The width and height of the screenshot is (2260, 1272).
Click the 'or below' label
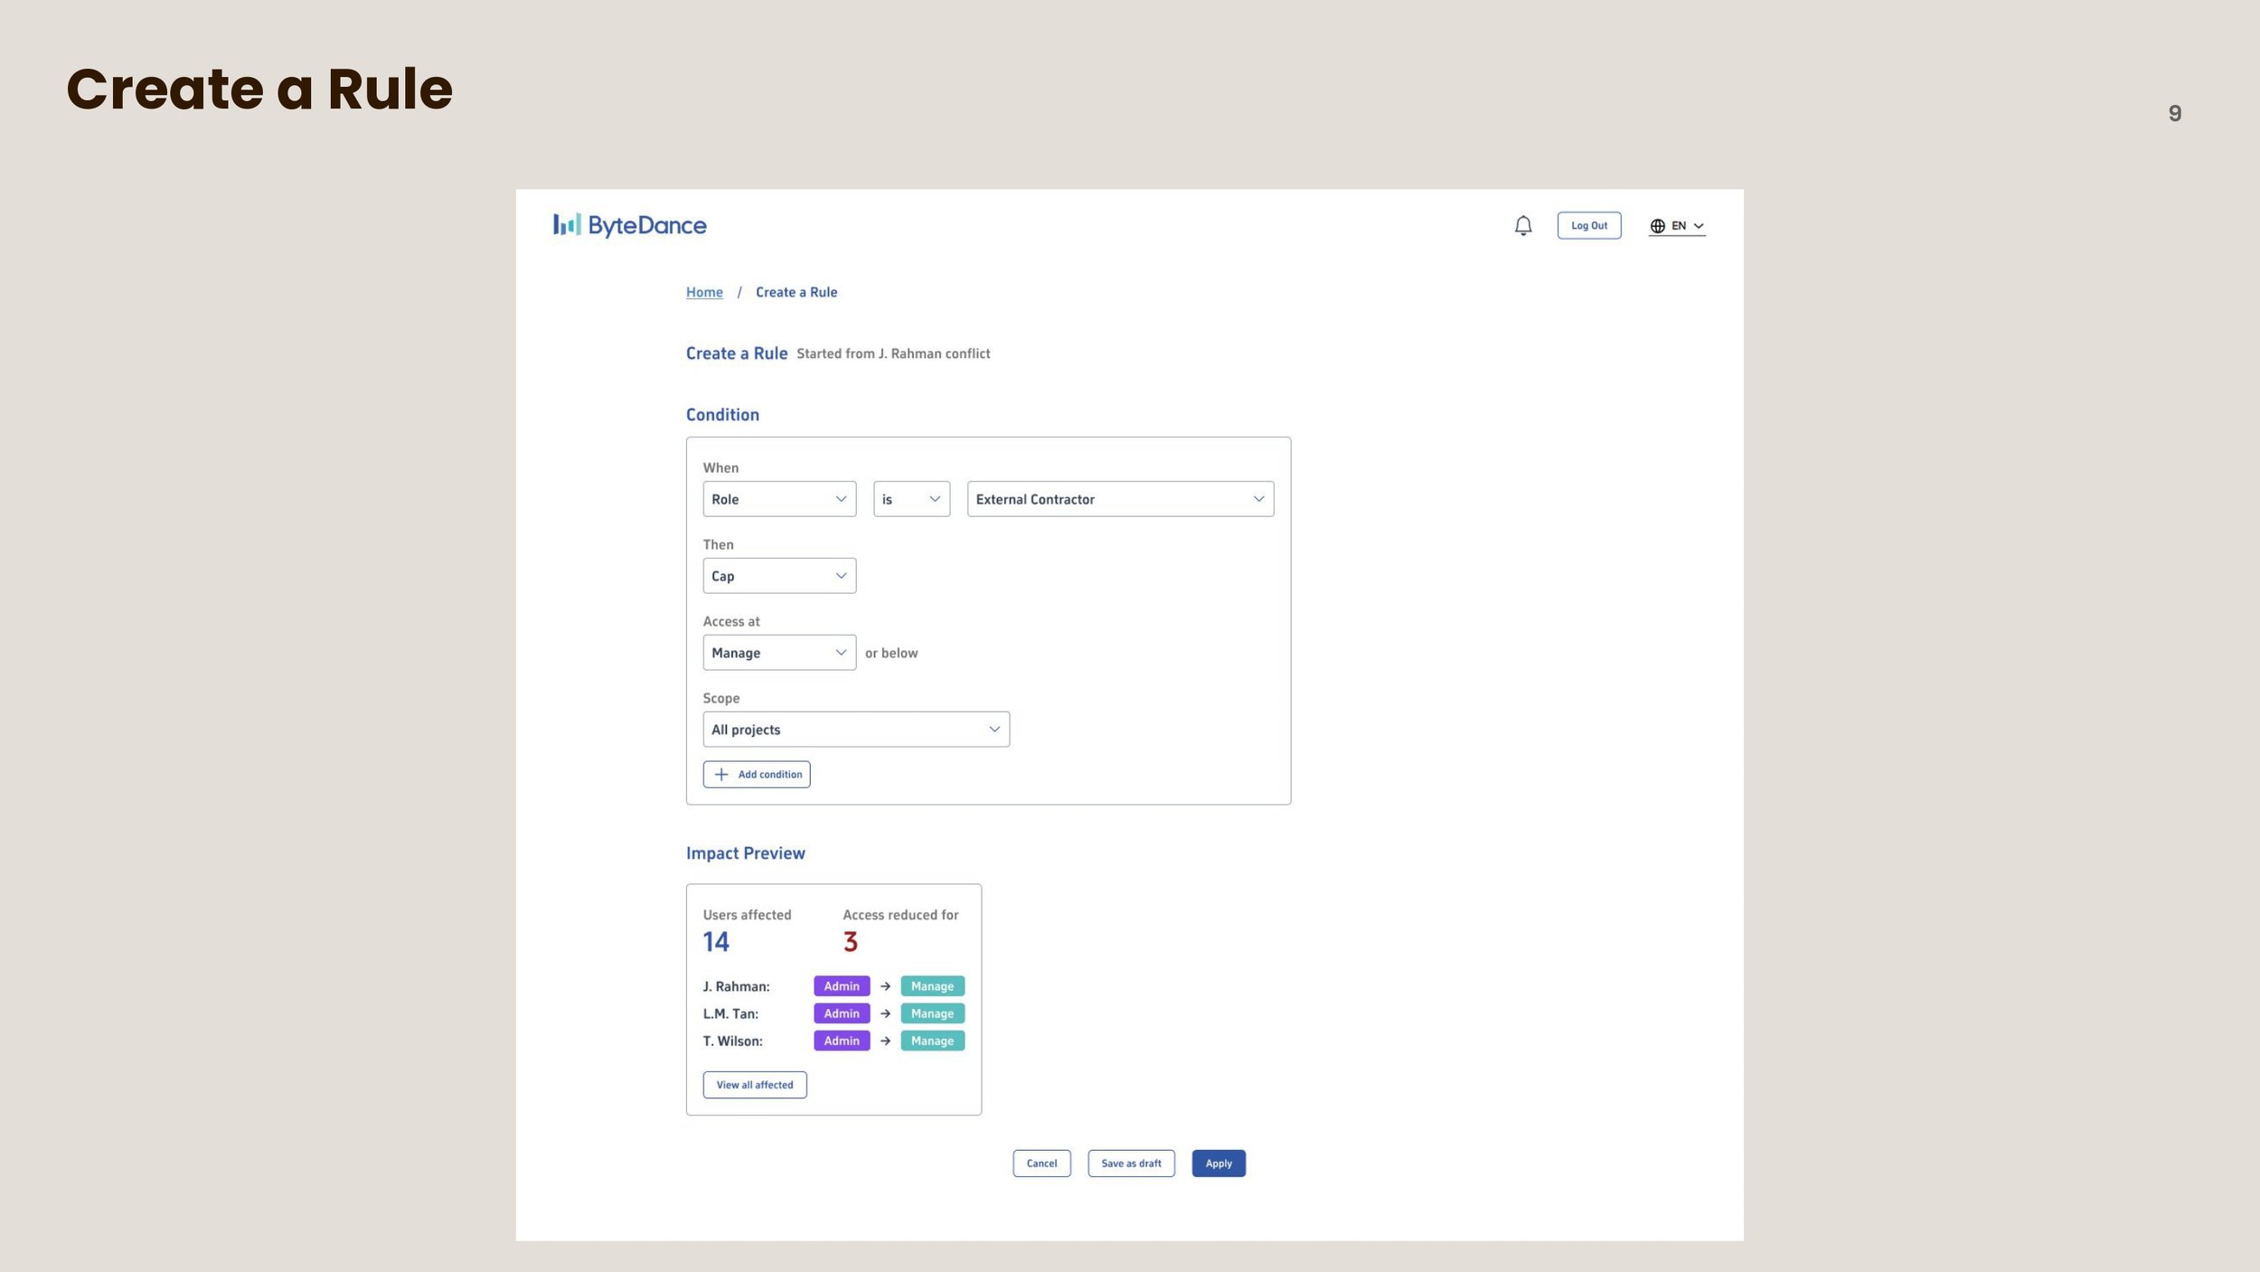tap(891, 653)
